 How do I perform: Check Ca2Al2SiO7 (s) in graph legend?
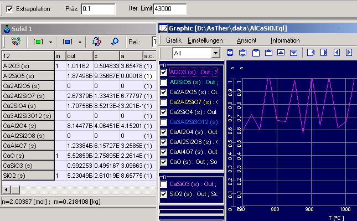click(164, 102)
